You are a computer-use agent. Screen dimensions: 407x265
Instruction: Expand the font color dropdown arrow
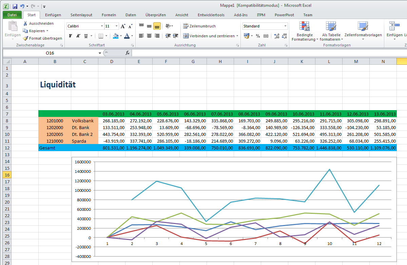point(132,36)
